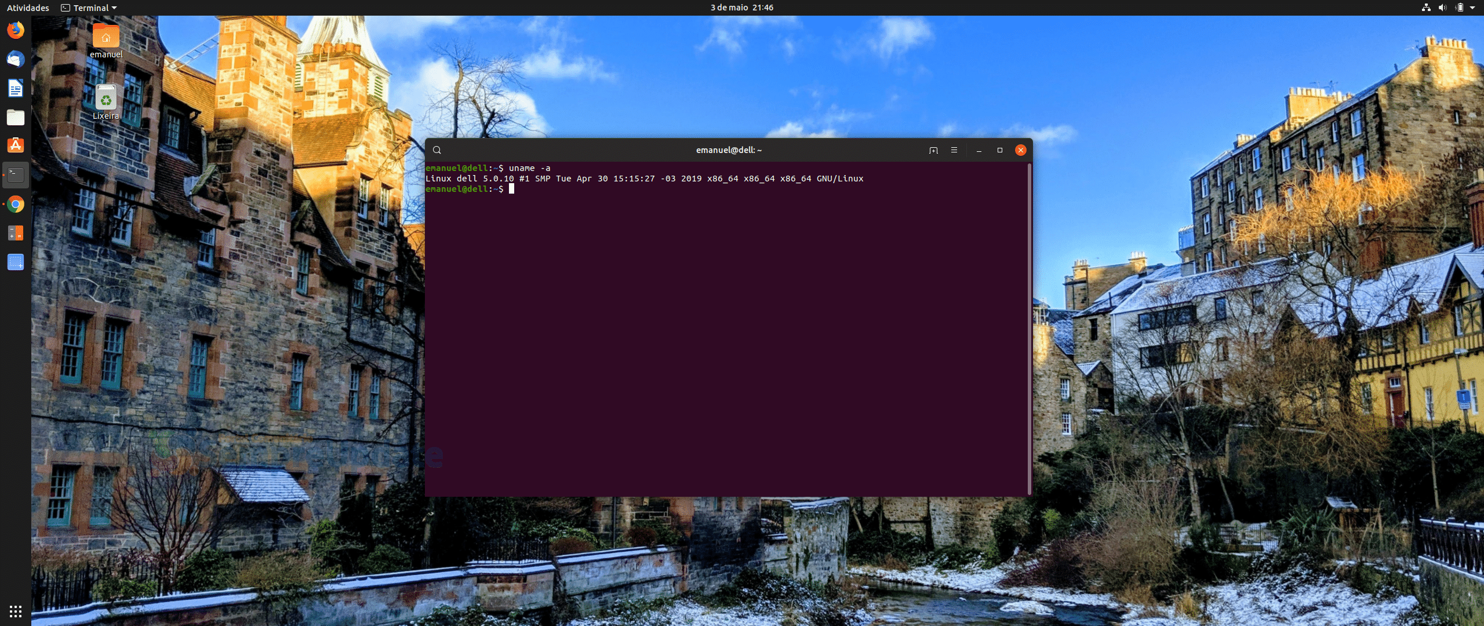Click the terminal vertical scrollbar
Viewport: 1484px width, 626px height.
tap(1030, 329)
